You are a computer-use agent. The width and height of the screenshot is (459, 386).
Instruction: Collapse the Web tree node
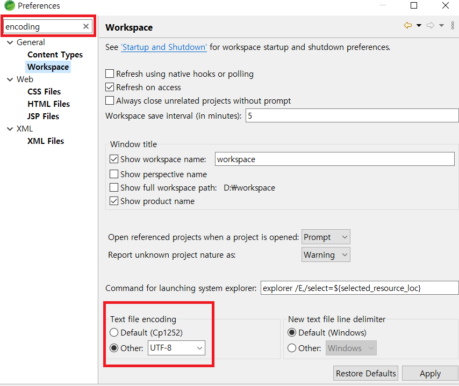pyautogui.click(x=10, y=79)
